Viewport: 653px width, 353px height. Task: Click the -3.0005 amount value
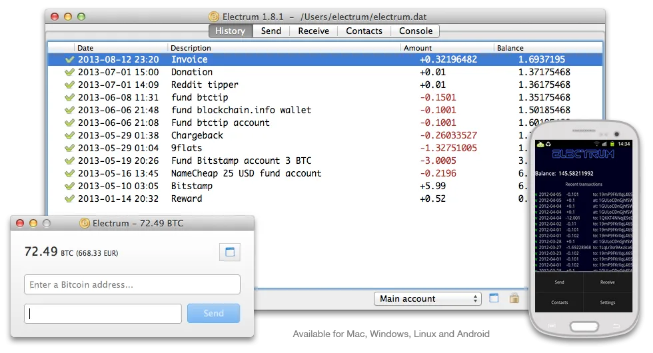[438, 161]
